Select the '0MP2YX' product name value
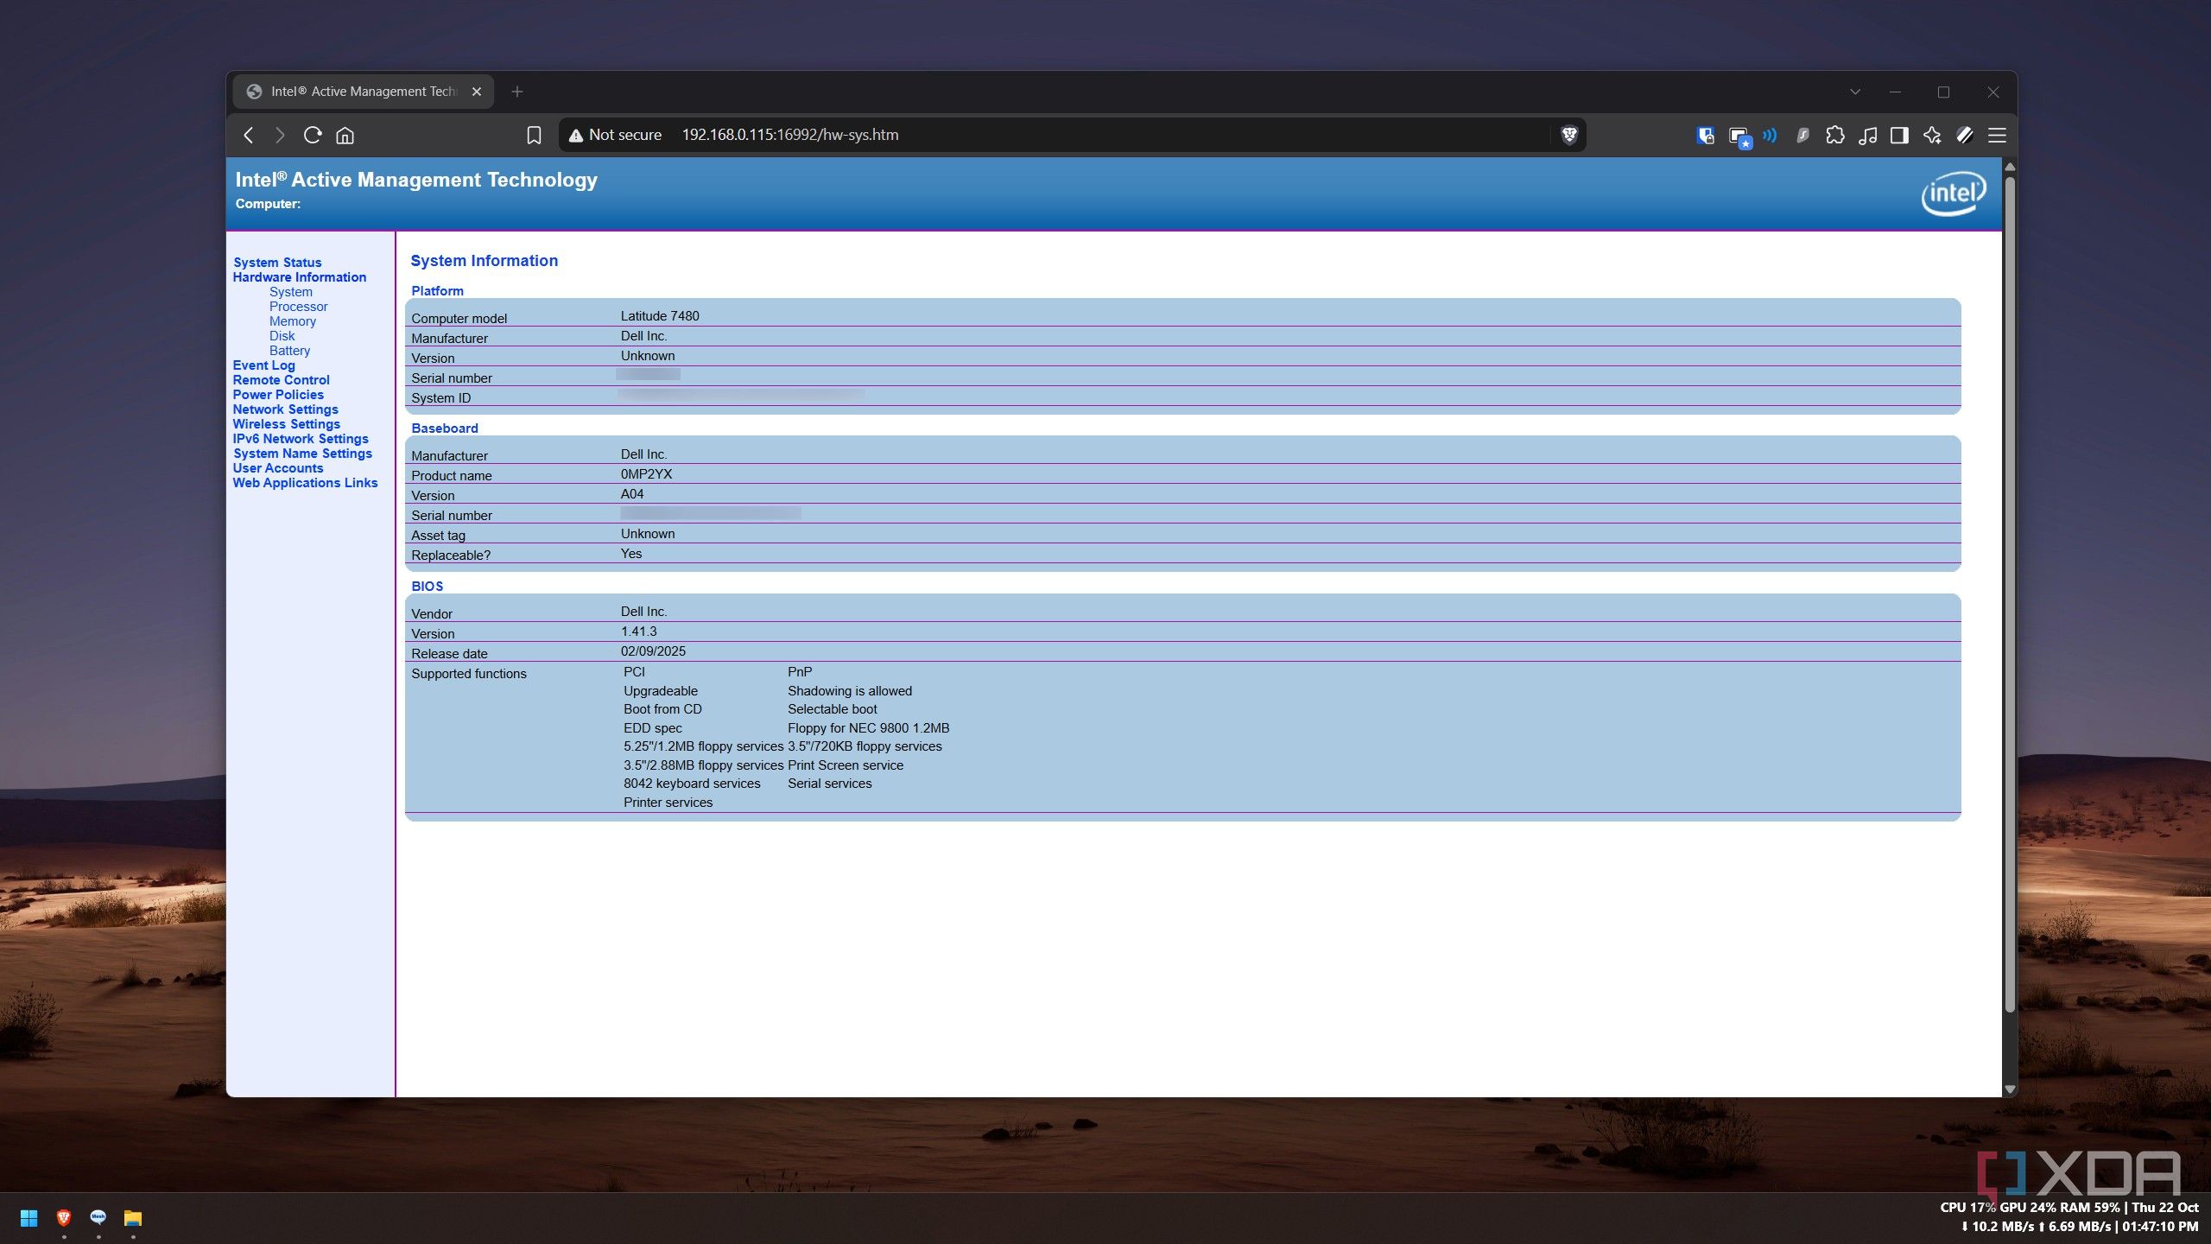 pyautogui.click(x=646, y=474)
